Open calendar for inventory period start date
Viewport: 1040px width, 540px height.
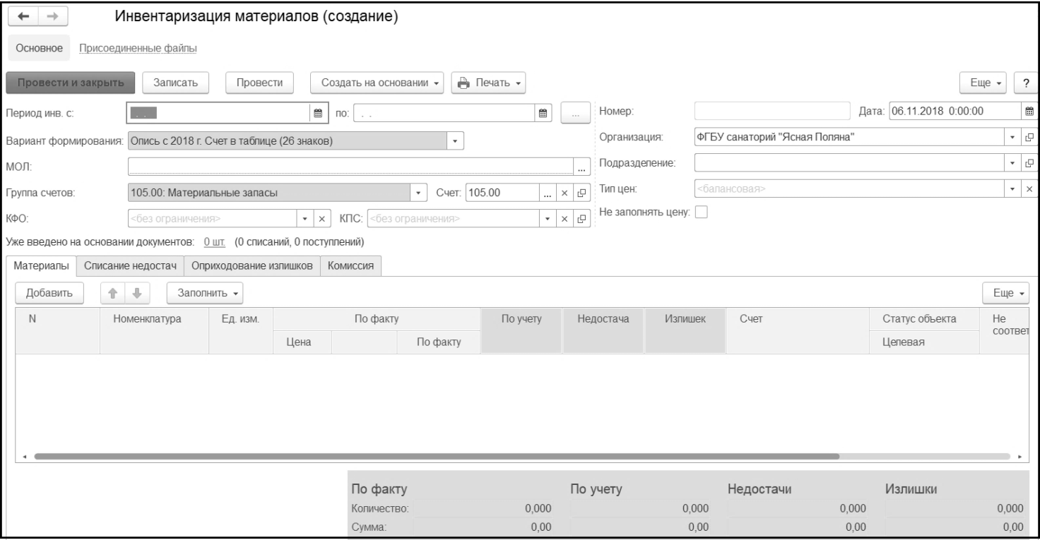click(x=317, y=113)
